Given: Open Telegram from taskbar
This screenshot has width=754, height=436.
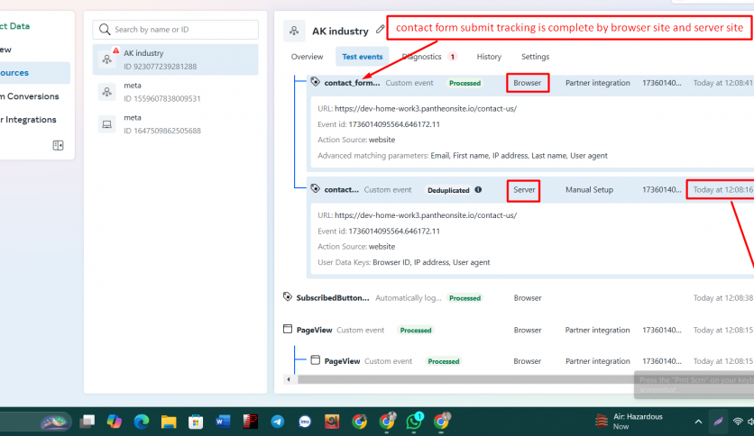Looking at the screenshot, I should (278, 422).
